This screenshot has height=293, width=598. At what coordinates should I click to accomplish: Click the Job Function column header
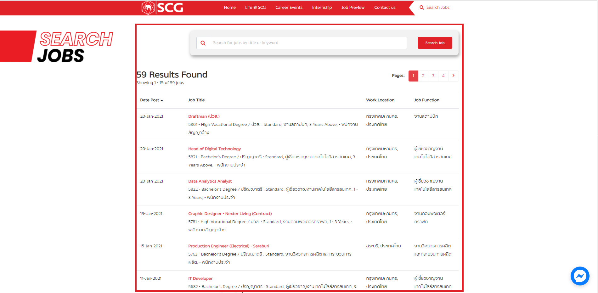pos(427,100)
